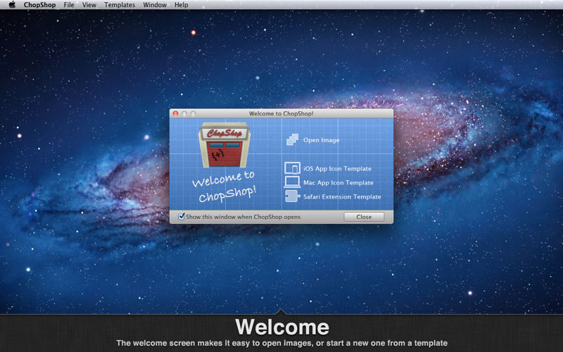The height and width of the screenshot is (352, 563).
Task: Open the View menu
Action: pyautogui.click(x=89, y=5)
